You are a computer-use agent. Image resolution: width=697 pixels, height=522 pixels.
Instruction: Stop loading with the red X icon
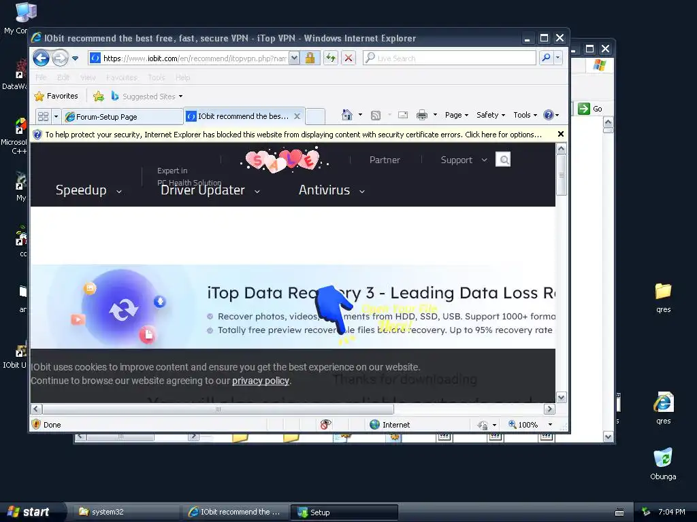tap(348, 58)
